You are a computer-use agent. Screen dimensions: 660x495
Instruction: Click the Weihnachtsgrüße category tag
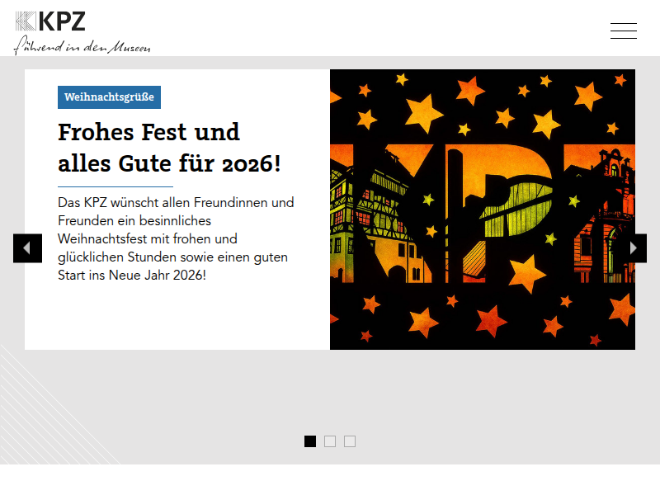click(109, 97)
